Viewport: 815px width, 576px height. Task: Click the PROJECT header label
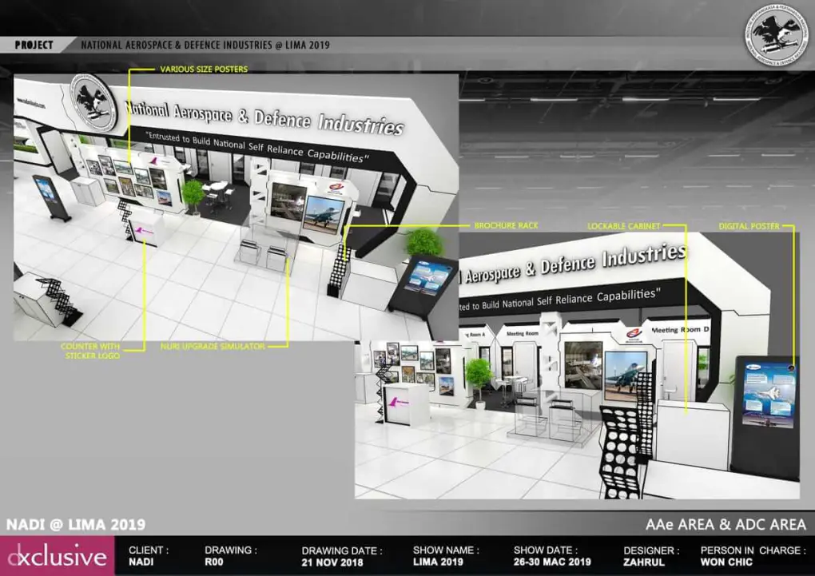[x=34, y=46]
